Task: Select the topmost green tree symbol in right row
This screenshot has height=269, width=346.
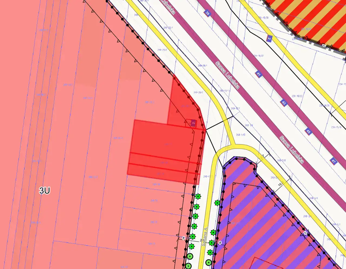Action: (x=217, y=203)
